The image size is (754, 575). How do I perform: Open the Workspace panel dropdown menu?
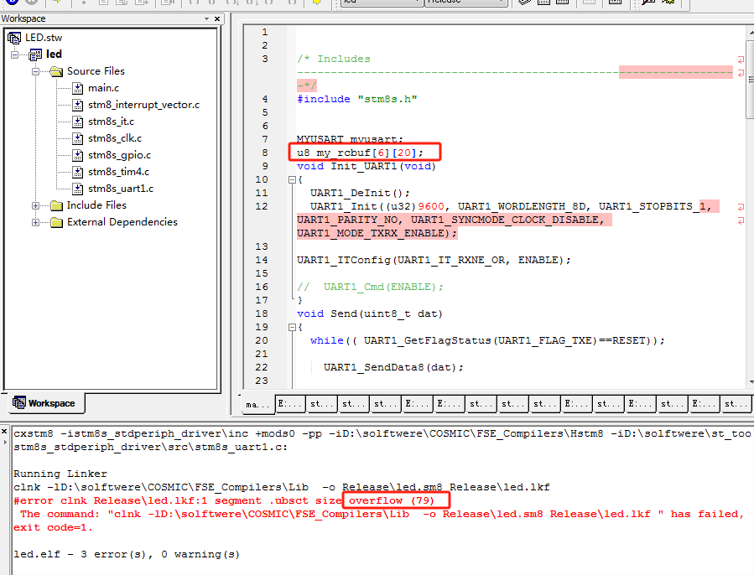pyautogui.click(x=207, y=18)
